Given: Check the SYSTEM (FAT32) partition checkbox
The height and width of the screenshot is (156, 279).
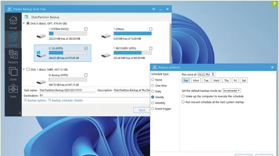Looking at the screenshot, I should tap(86, 29).
